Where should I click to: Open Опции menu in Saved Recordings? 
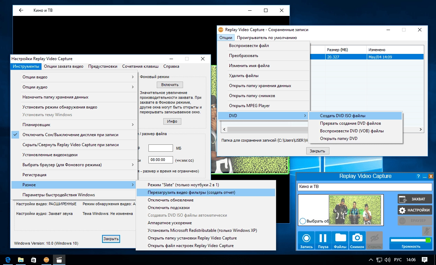226,38
